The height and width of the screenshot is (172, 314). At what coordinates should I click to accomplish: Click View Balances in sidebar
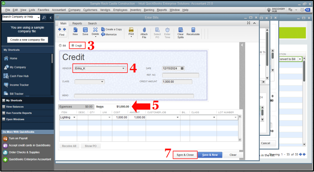(15, 107)
